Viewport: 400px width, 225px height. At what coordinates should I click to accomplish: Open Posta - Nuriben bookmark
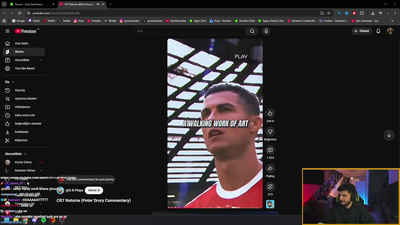221,21
